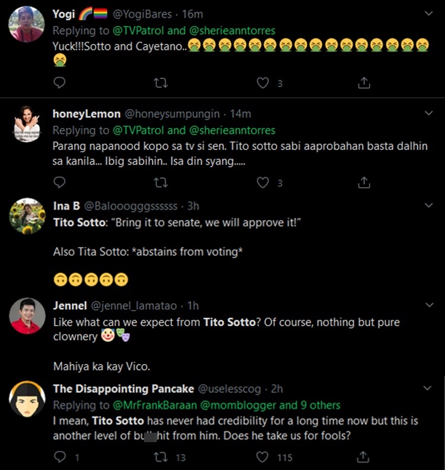Reply to The Disappointing Pancake's tweet
Viewport: 445px width, 470px height.
[x=59, y=457]
